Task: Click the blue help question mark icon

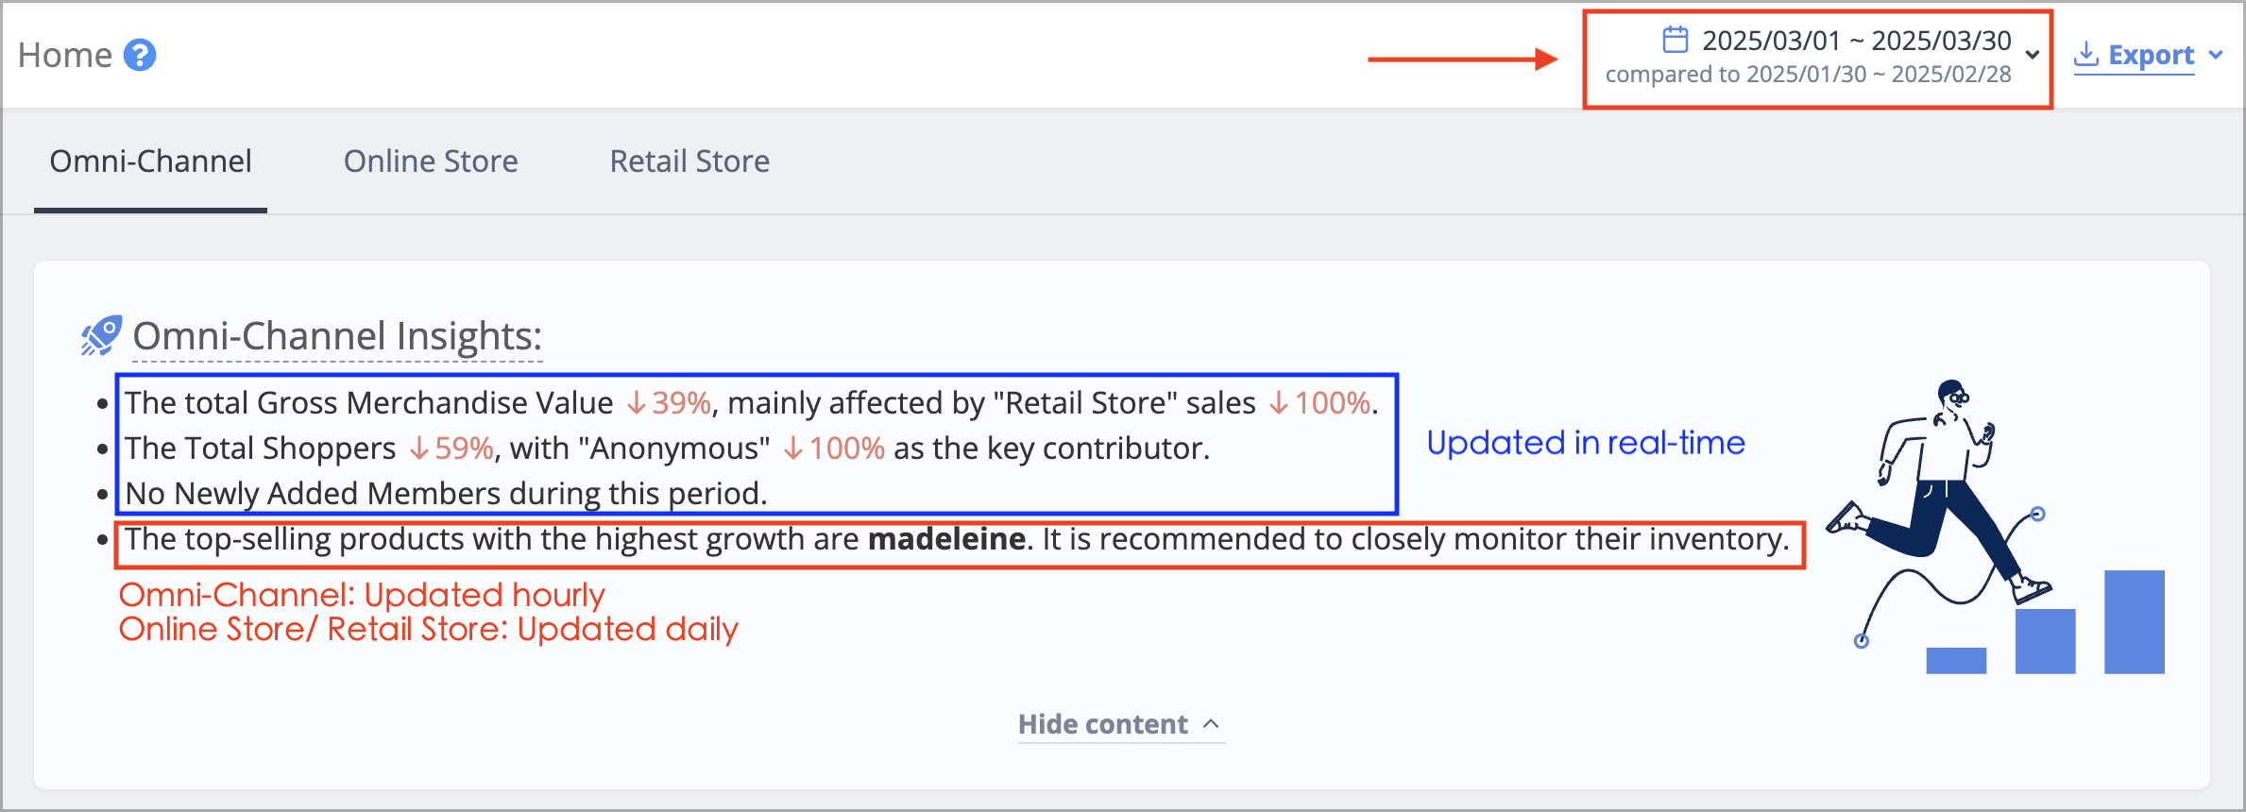Action: pos(140,55)
